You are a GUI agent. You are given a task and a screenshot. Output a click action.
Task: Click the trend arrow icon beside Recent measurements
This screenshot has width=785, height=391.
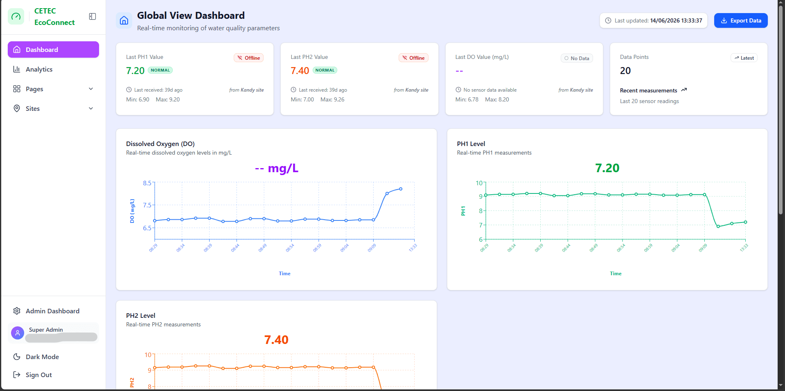(684, 90)
